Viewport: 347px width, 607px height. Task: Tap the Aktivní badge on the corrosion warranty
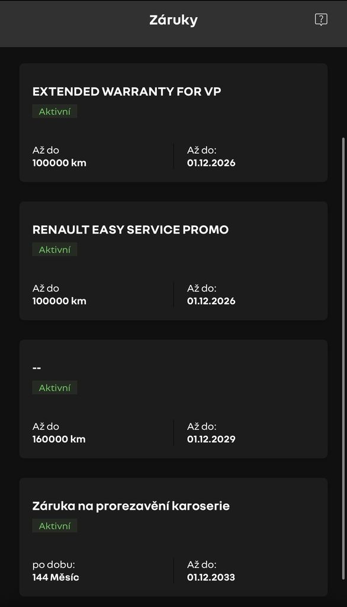pyautogui.click(x=54, y=525)
